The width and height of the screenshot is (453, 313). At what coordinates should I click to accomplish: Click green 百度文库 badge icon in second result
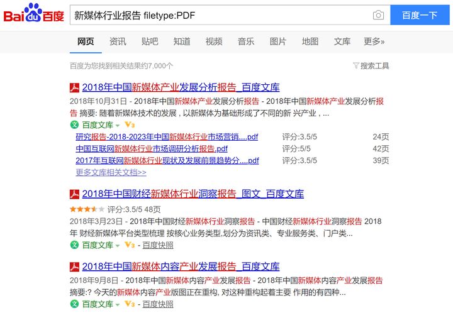tap(74, 245)
